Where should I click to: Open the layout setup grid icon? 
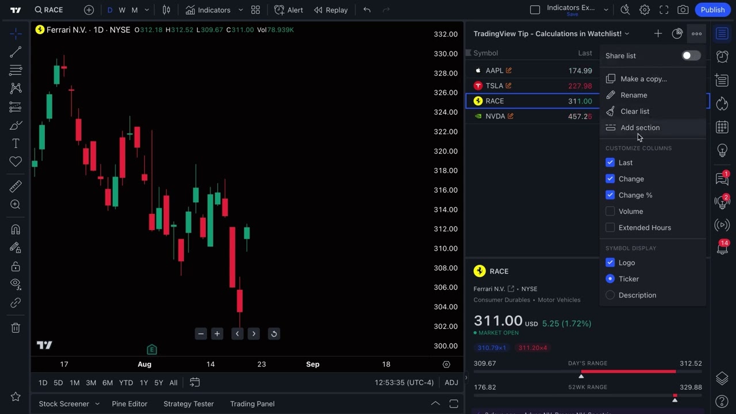[255, 10]
